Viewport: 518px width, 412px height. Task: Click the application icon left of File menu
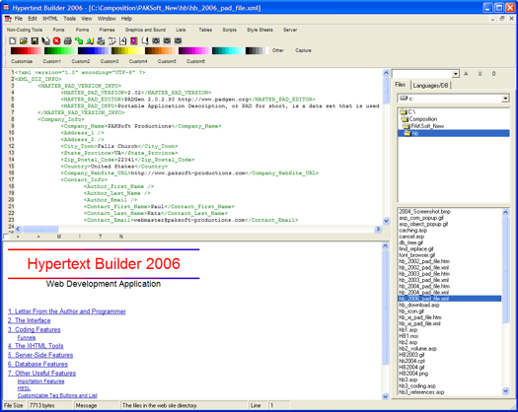tap(8, 19)
